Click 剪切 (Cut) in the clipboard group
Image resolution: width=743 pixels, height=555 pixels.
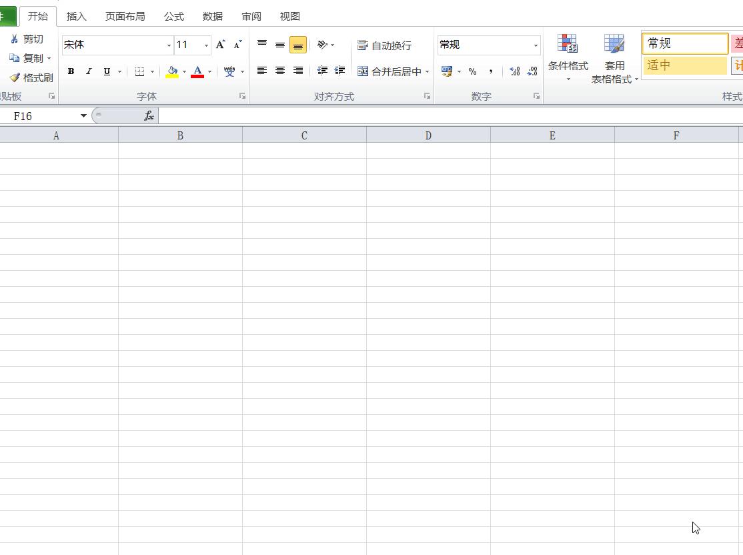30,39
